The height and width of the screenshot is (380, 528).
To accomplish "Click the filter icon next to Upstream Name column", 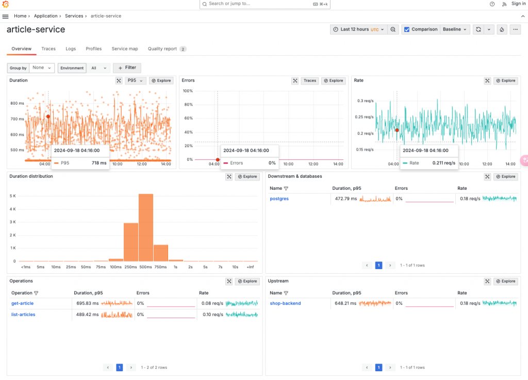I will point(286,293).
